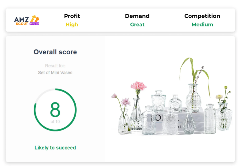Click the tall vase with green leaves

point(194,85)
